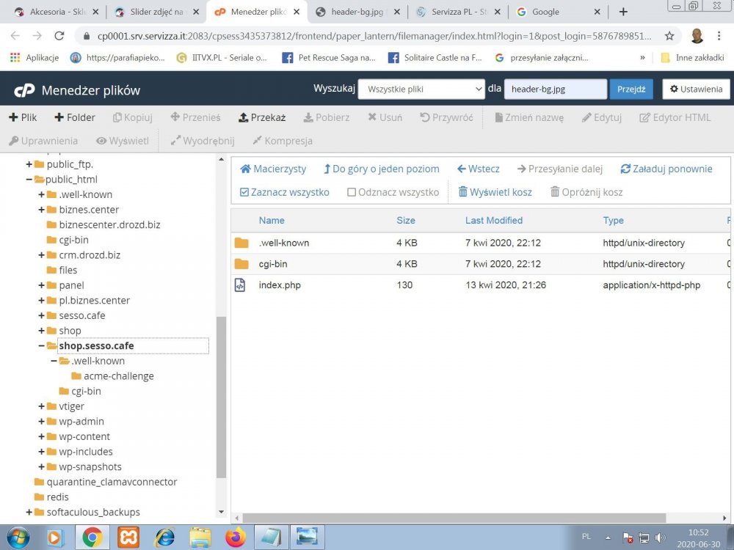Open the Wszystkie pliki search scope dropdown
The image size is (734, 550).
pyautogui.click(x=421, y=89)
